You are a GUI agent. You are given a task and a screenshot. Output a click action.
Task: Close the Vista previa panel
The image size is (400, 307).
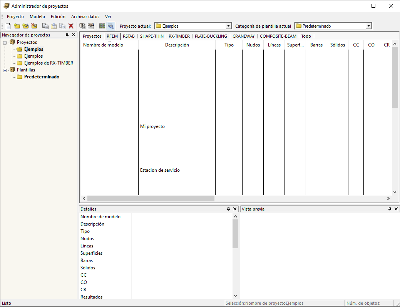click(x=396, y=209)
